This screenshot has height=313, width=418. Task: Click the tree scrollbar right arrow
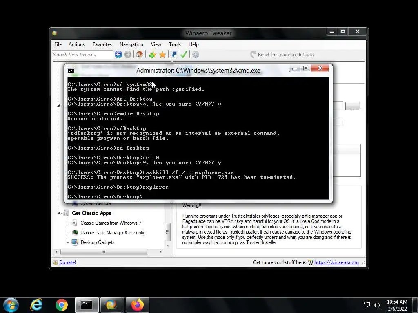tap(160, 252)
